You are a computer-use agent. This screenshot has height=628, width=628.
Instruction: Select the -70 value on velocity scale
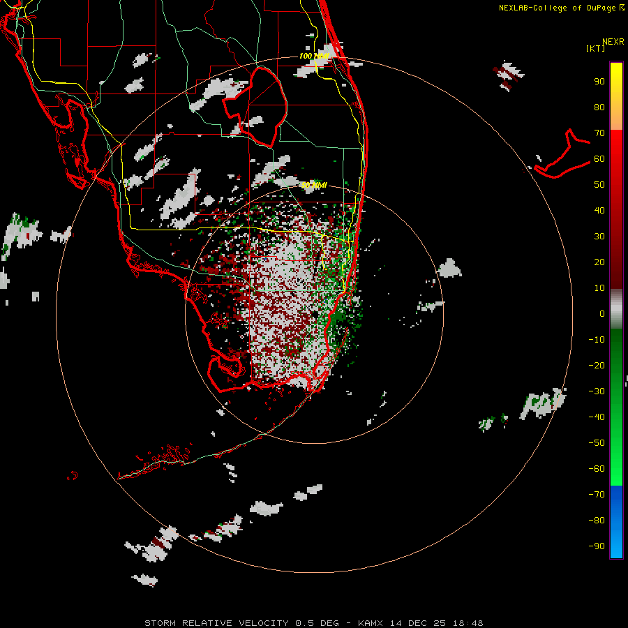(597, 495)
